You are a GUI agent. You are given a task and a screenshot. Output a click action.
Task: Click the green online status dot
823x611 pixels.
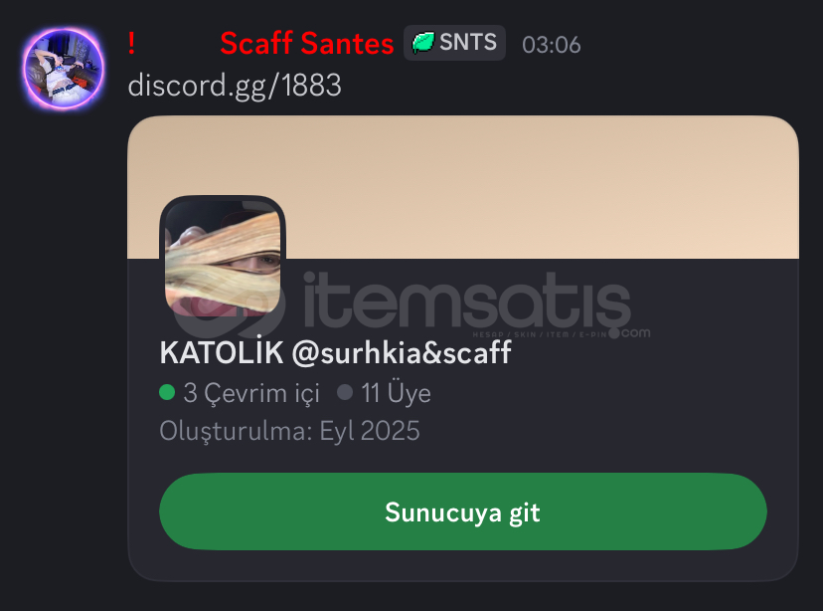click(167, 392)
